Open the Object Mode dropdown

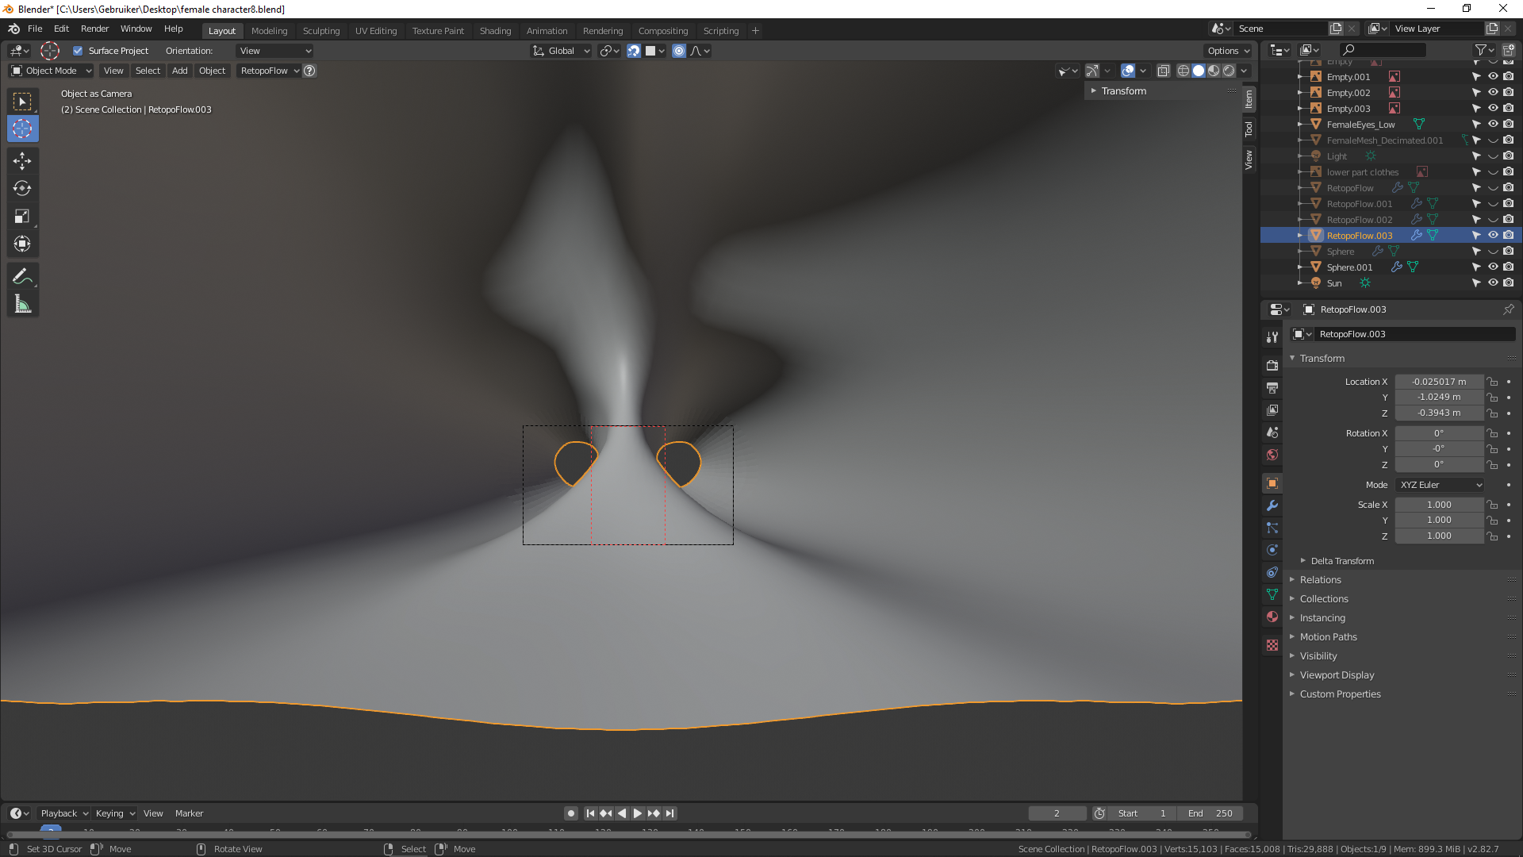[51, 71]
